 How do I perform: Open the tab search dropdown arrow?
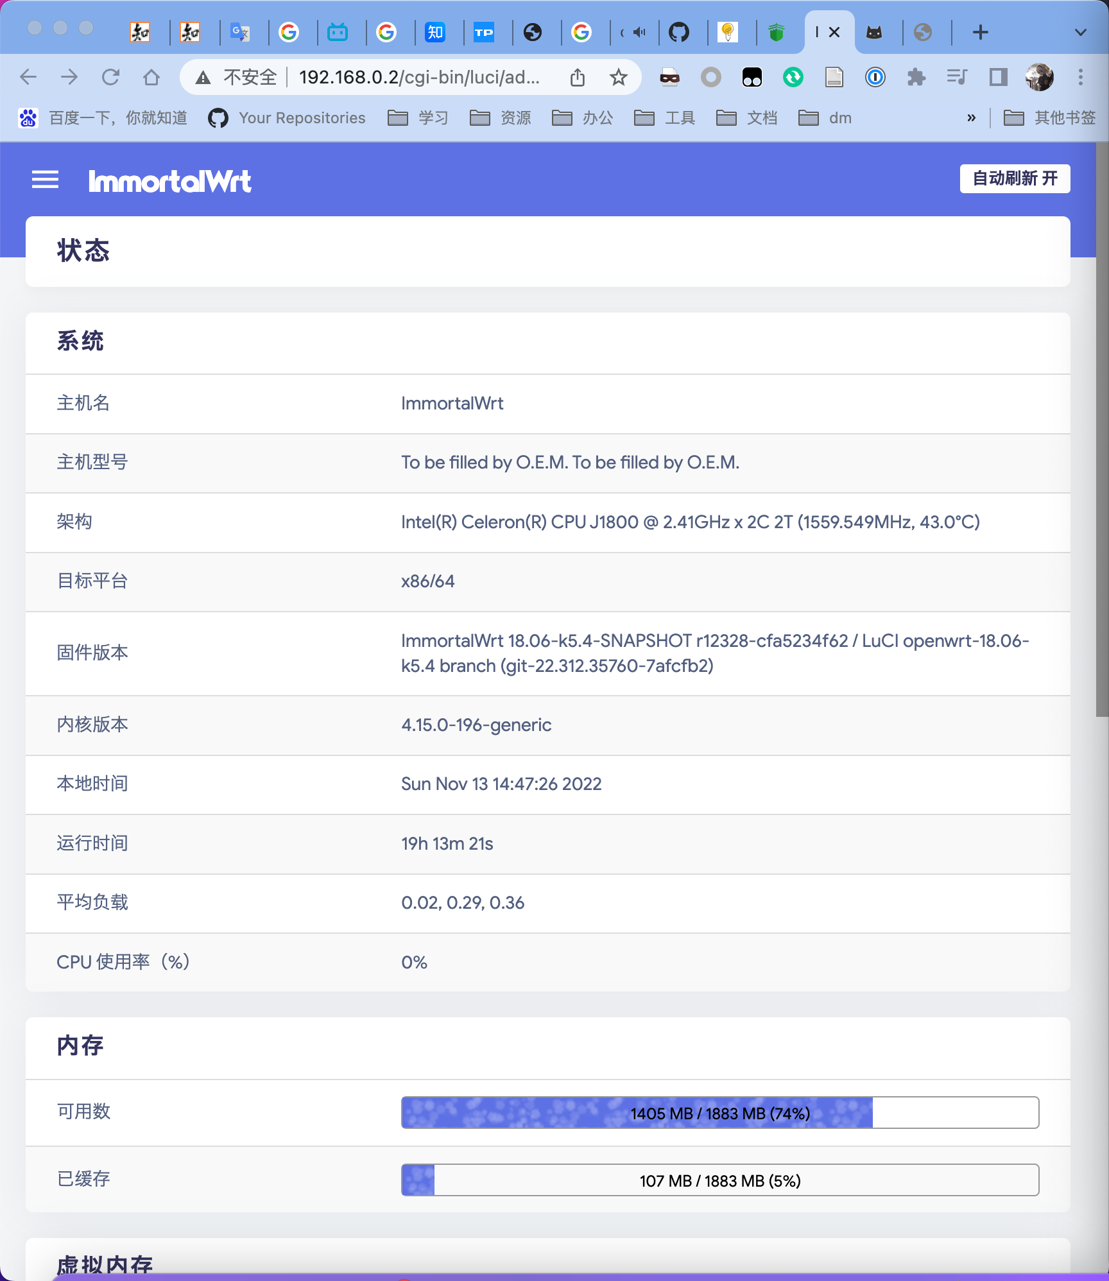1080,32
